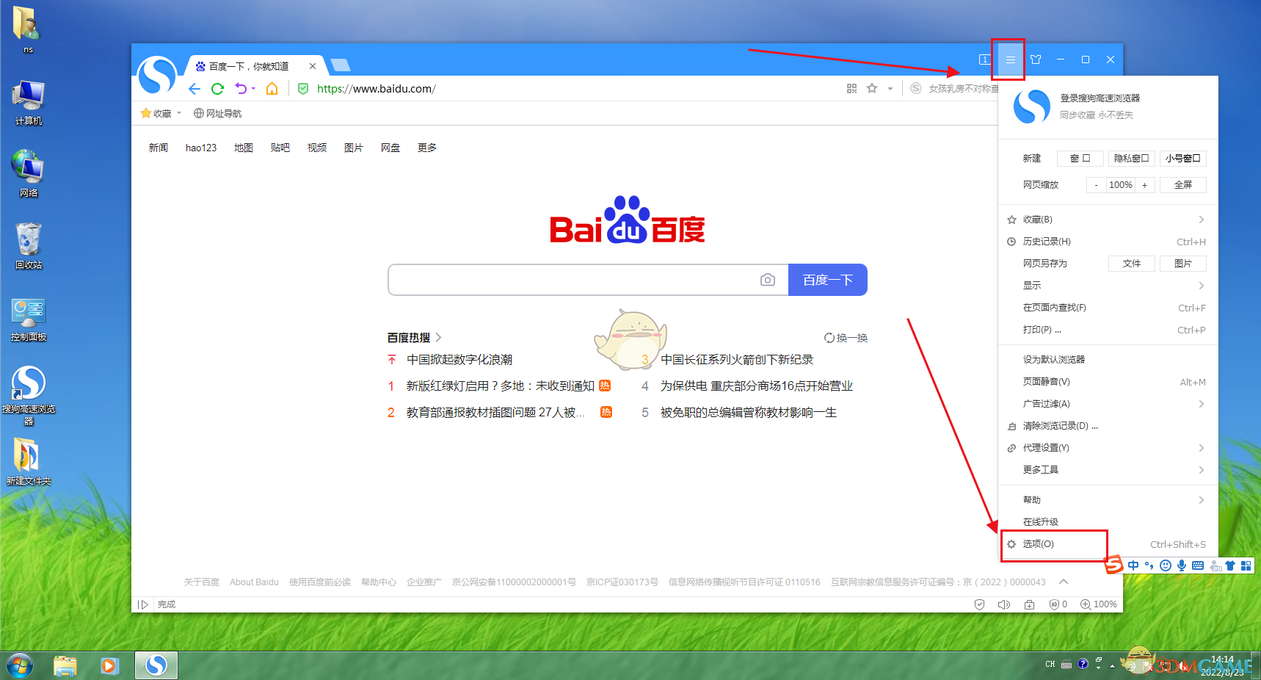Open the Windows Start button
The width and height of the screenshot is (1261, 680).
[x=20, y=666]
